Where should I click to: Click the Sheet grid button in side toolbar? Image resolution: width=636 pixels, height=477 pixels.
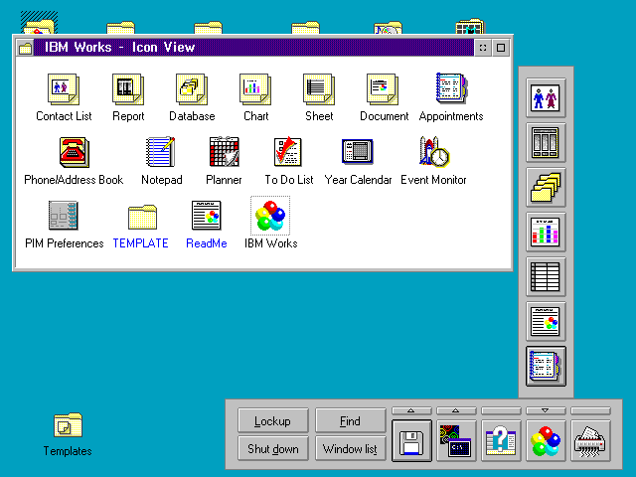pyautogui.click(x=546, y=276)
